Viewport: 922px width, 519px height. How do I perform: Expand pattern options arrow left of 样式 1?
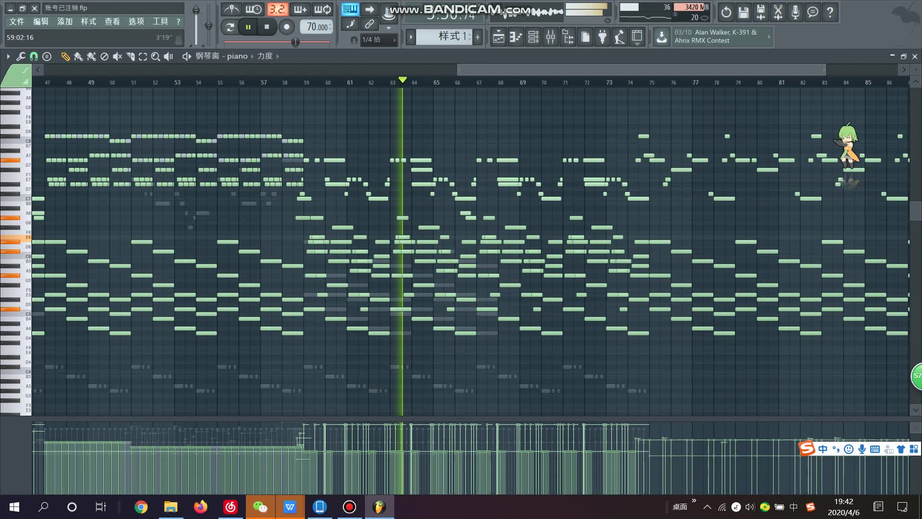[x=411, y=37]
